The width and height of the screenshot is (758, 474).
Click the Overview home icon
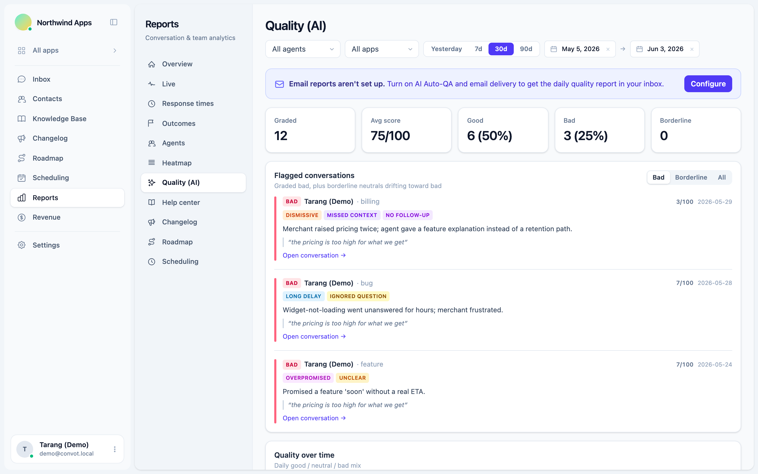(x=152, y=64)
